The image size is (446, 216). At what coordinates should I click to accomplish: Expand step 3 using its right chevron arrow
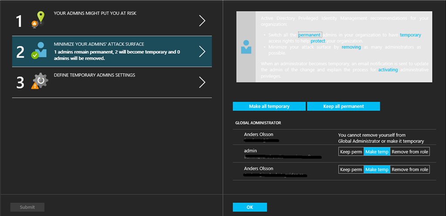coord(202,82)
